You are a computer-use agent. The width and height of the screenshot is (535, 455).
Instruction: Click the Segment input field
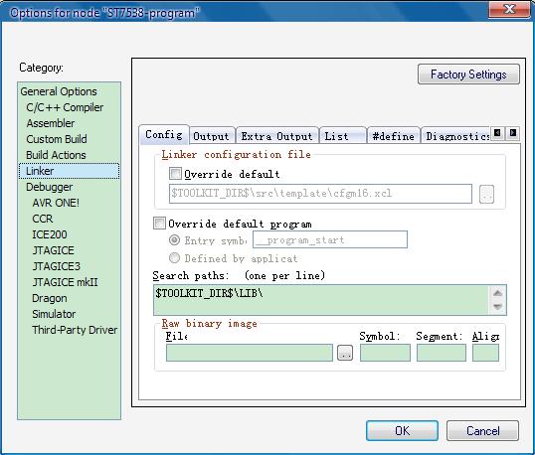point(442,353)
